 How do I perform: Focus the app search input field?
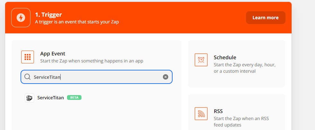tap(96, 77)
